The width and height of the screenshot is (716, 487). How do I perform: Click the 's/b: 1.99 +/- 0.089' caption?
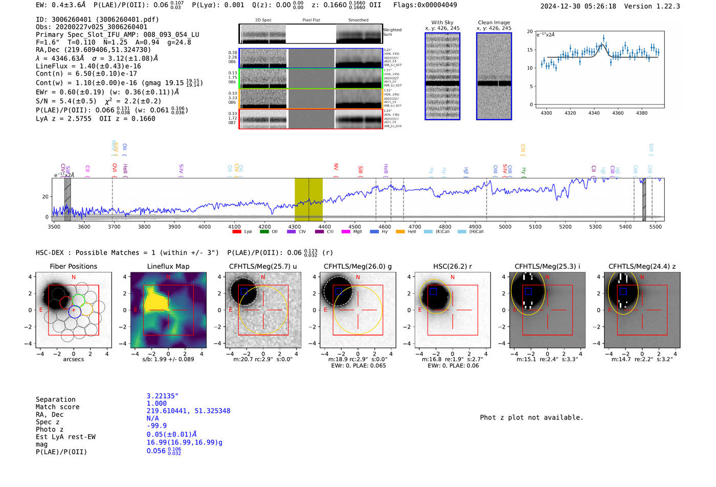pos(168,359)
